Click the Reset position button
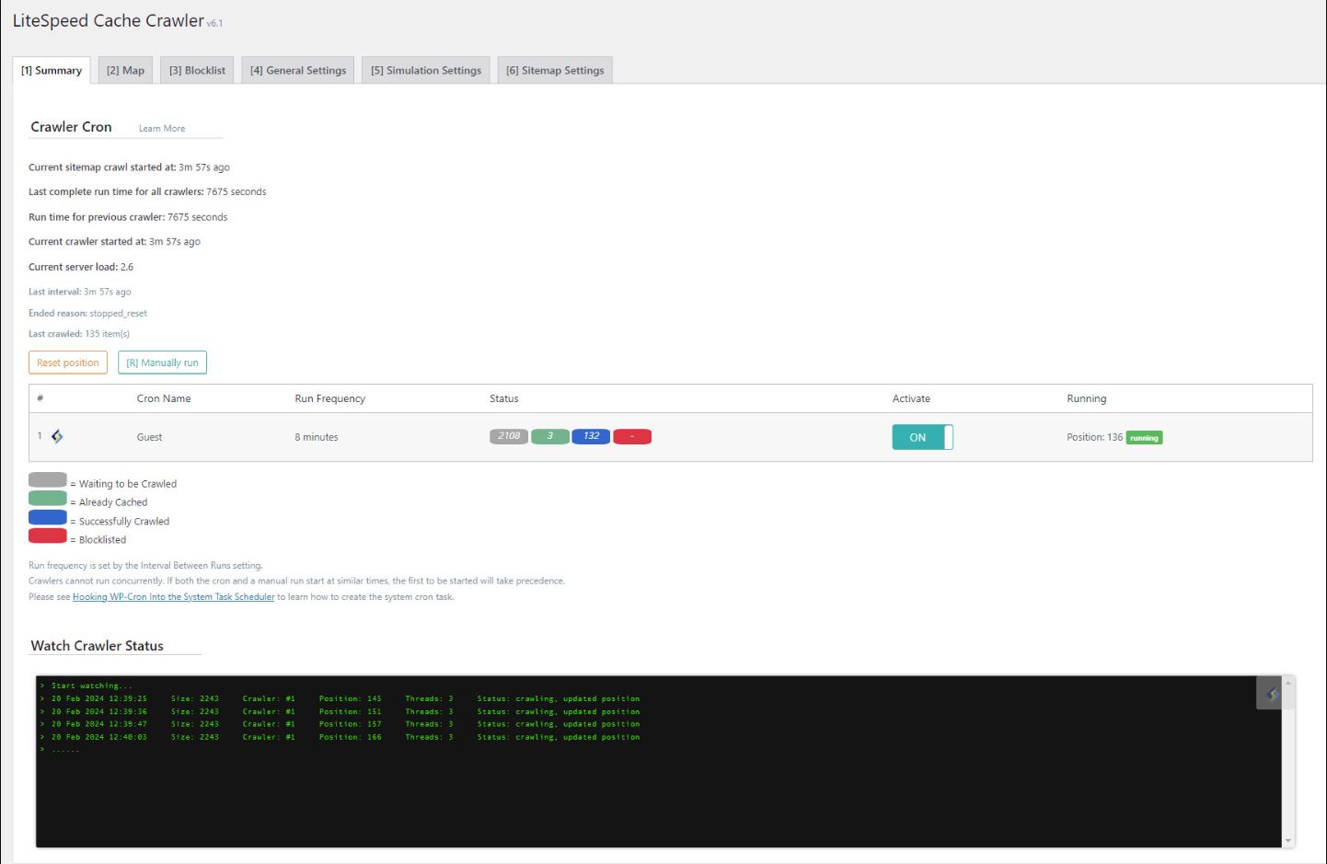Screen dimensions: 1327x864 (68, 363)
